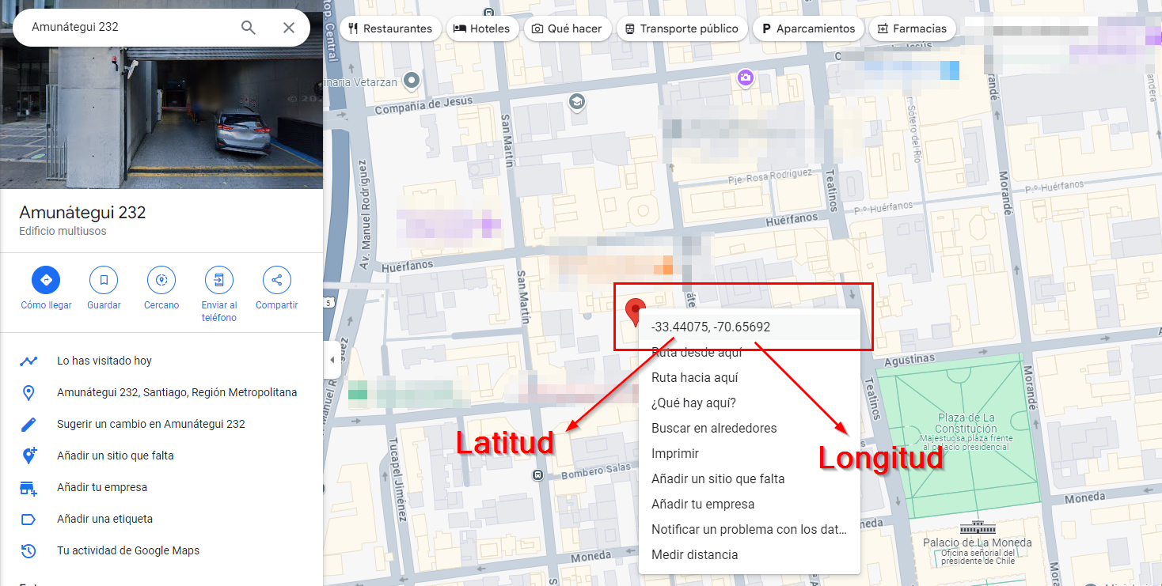The image size is (1162, 586).
Task: Select the Farmacias filter chip
Action: [912, 28]
